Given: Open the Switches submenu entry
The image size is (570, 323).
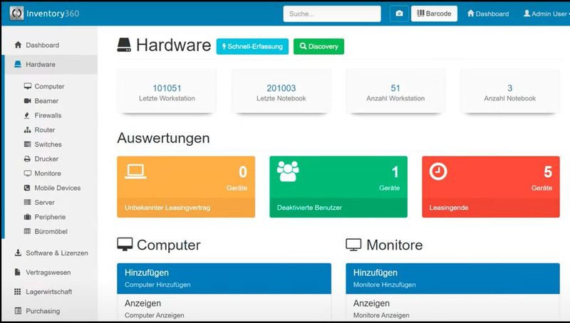Looking at the screenshot, I should (x=48, y=144).
